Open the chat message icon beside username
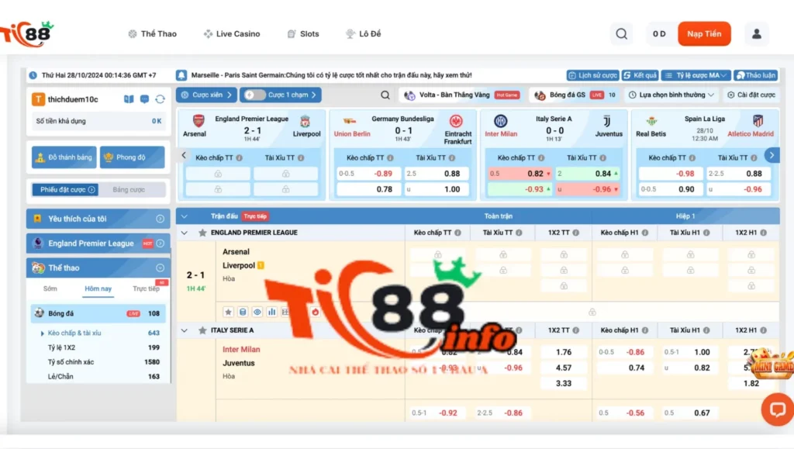The height and width of the screenshot is (449, 794). (144, 99)
